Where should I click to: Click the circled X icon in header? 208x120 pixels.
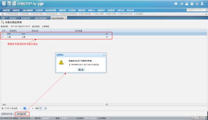[192, 4]
